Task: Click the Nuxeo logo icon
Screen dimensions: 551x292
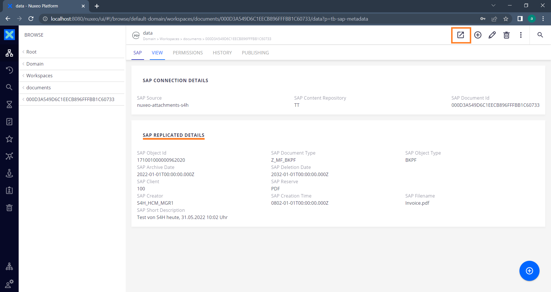Action: pyautogui.click(x=9, y=35)
